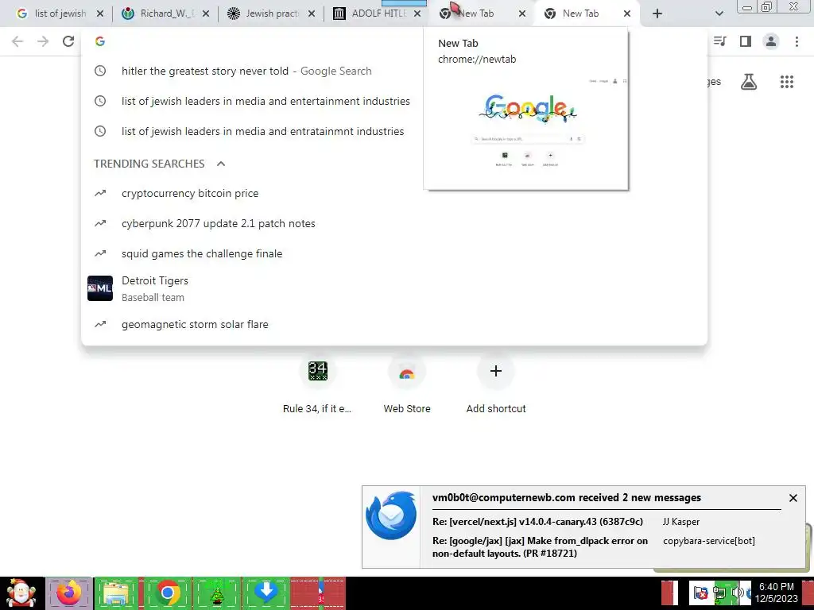
Task: Choose 'geomagnetic storm solar flare' trending search
Action: [394, 324]
